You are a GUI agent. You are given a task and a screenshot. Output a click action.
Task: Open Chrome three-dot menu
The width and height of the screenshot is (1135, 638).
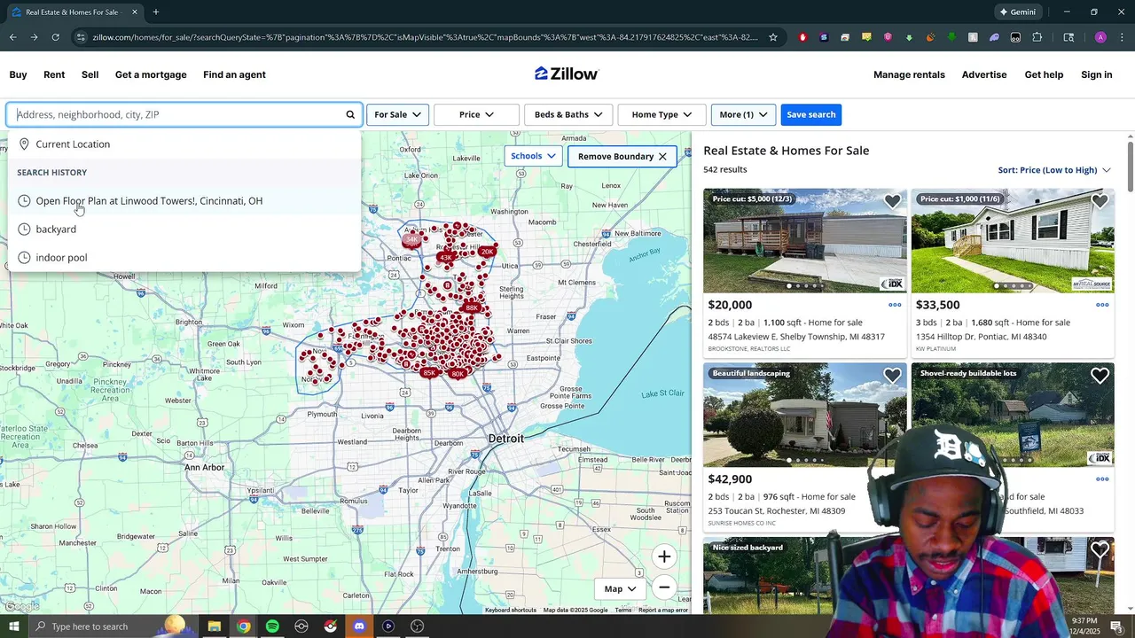[1122, 37]
